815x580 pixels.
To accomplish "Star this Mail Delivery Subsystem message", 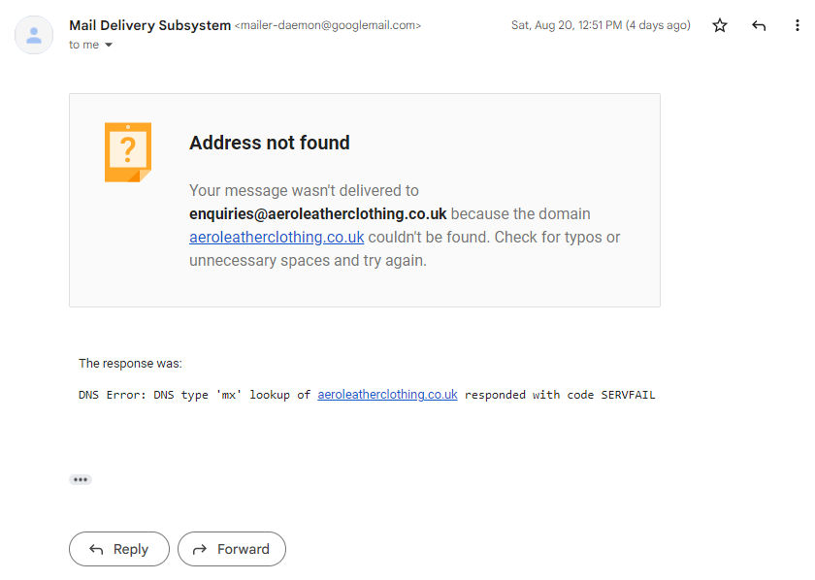I will [x=720, y=25].
